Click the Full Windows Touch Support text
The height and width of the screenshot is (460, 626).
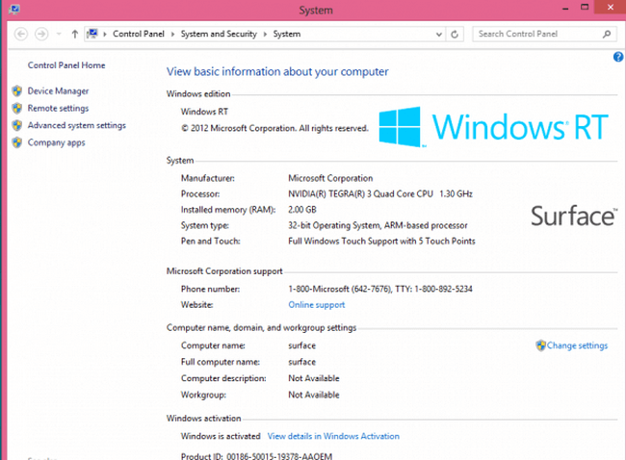(x=381, y=241)
